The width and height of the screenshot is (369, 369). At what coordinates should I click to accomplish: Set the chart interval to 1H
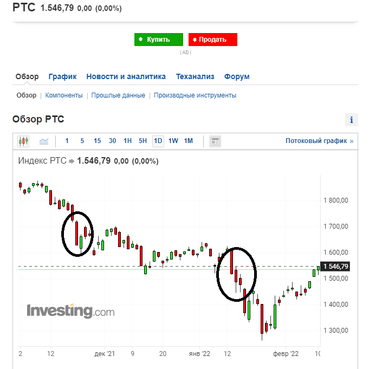(127, 141)
